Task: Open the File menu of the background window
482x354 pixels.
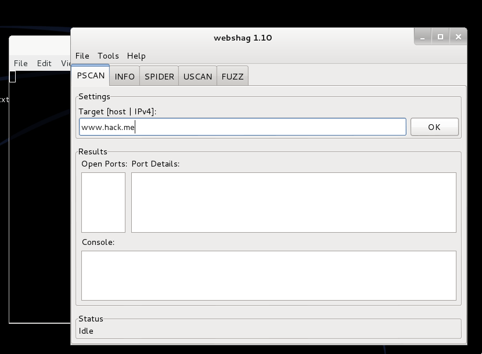Action: pos(20,63)
